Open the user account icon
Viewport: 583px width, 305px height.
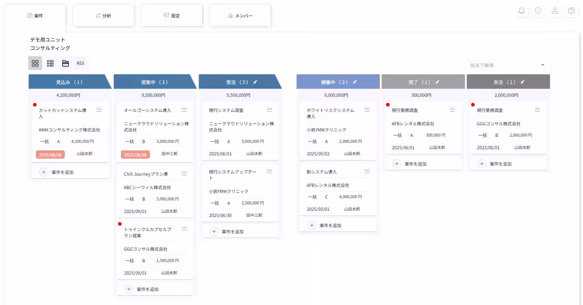[554, 11]
